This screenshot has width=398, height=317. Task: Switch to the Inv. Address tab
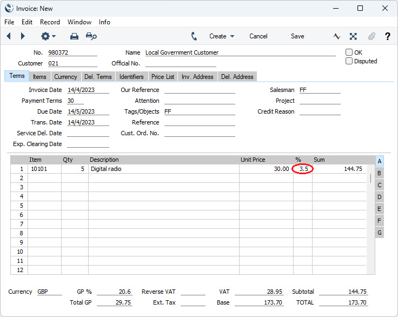(197, 77)
